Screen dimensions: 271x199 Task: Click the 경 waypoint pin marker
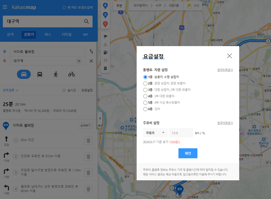coord(105,15)
